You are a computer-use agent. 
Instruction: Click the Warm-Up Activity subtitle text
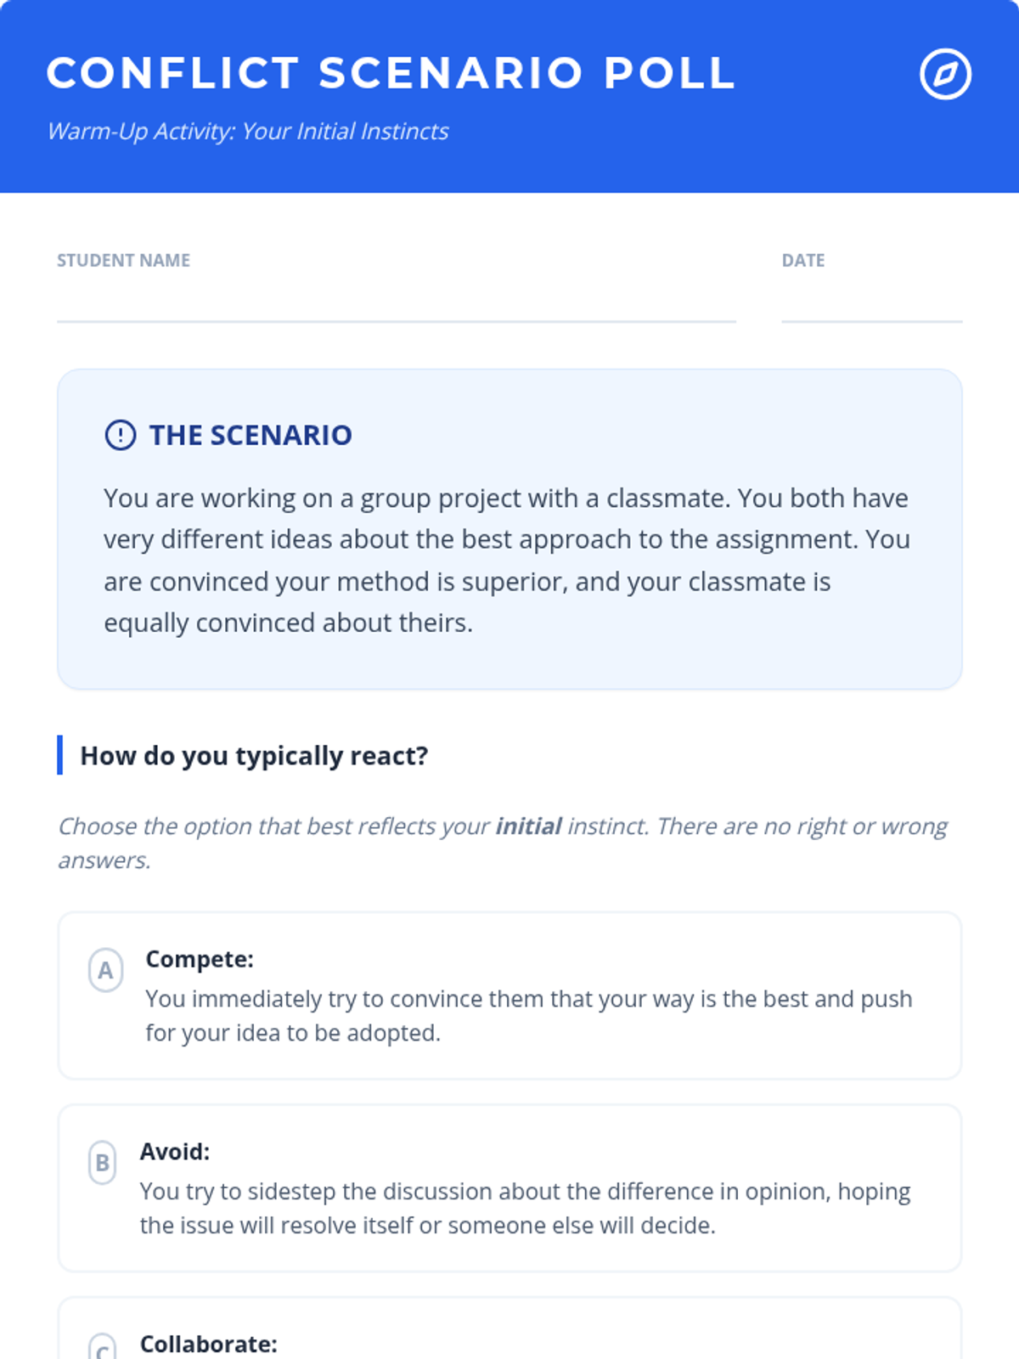pyautogui.click(x=247, y=132)
